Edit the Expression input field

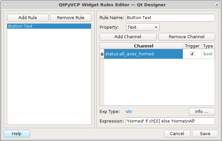tap(170, 121)
